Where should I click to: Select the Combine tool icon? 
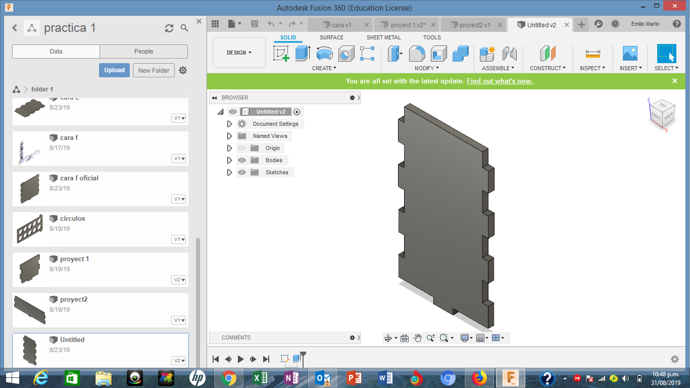pos(461,54)
